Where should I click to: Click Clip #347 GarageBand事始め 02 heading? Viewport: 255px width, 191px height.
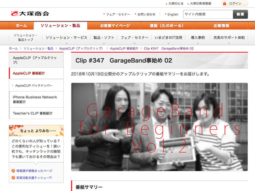pyautogui.click(x=124, y=60)
